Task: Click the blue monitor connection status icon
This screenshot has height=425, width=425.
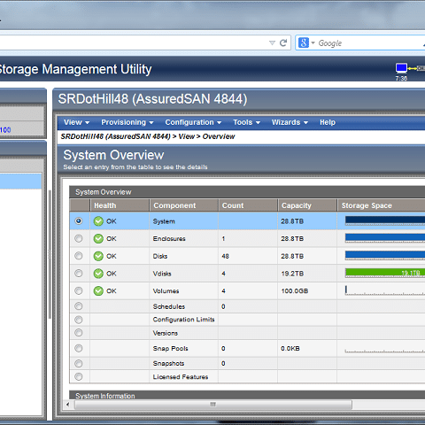Action: (x=401, y=68)
